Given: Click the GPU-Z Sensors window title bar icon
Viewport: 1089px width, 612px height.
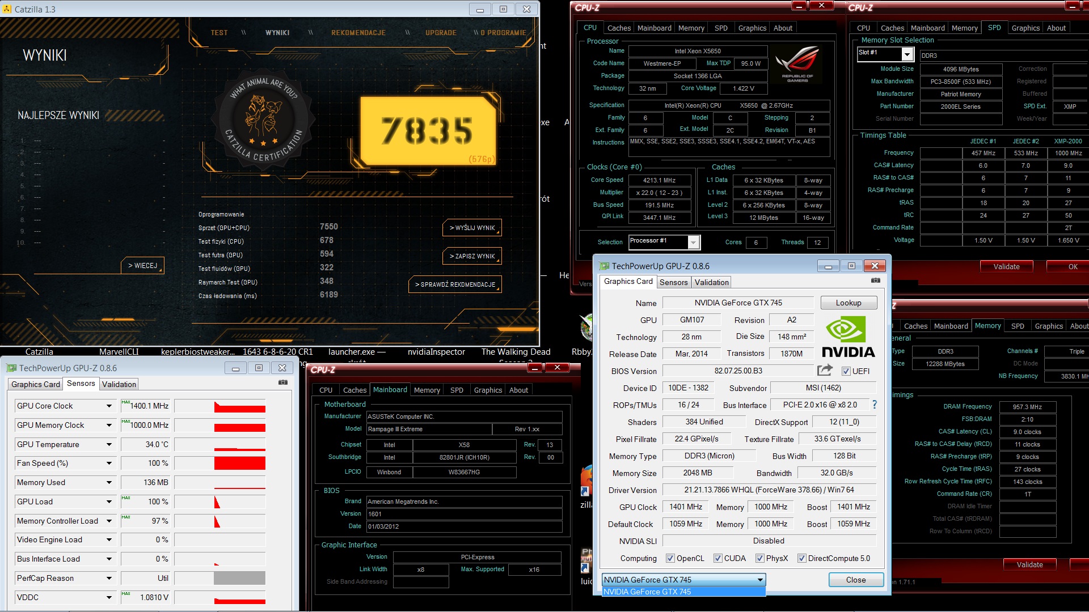Looking at the screenshot, I should click(x=12, y=368).
